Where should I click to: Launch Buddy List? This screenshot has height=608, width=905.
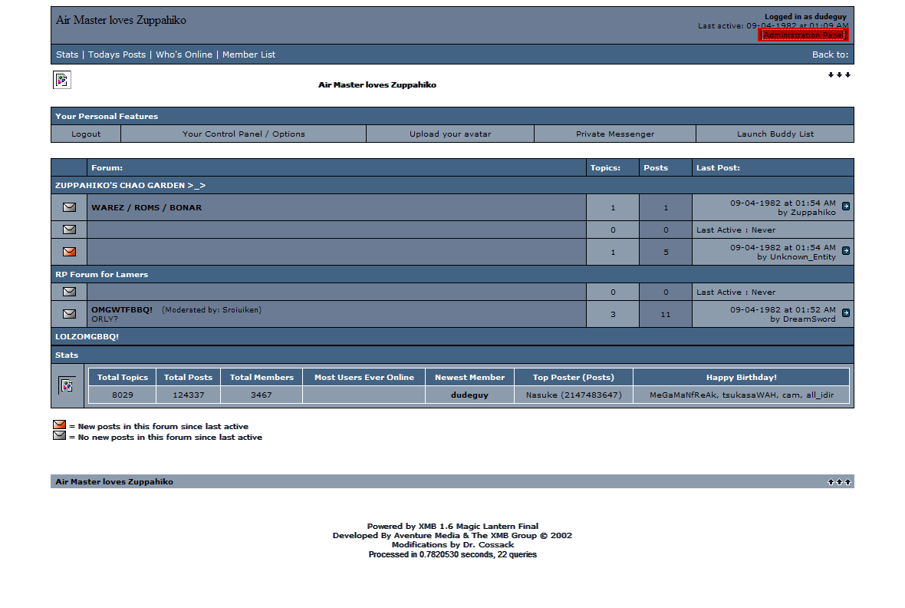pos(775,134)
